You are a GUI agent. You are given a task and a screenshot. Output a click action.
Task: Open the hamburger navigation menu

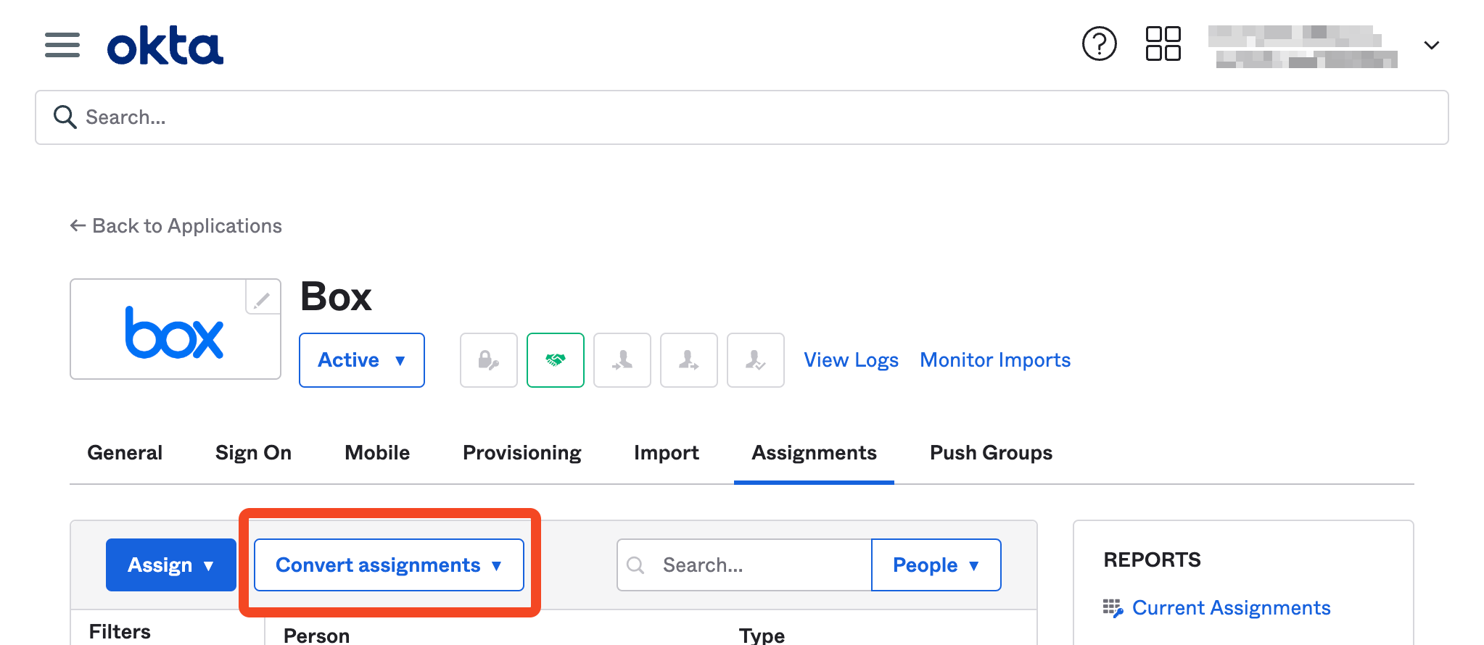pos(62,45)
